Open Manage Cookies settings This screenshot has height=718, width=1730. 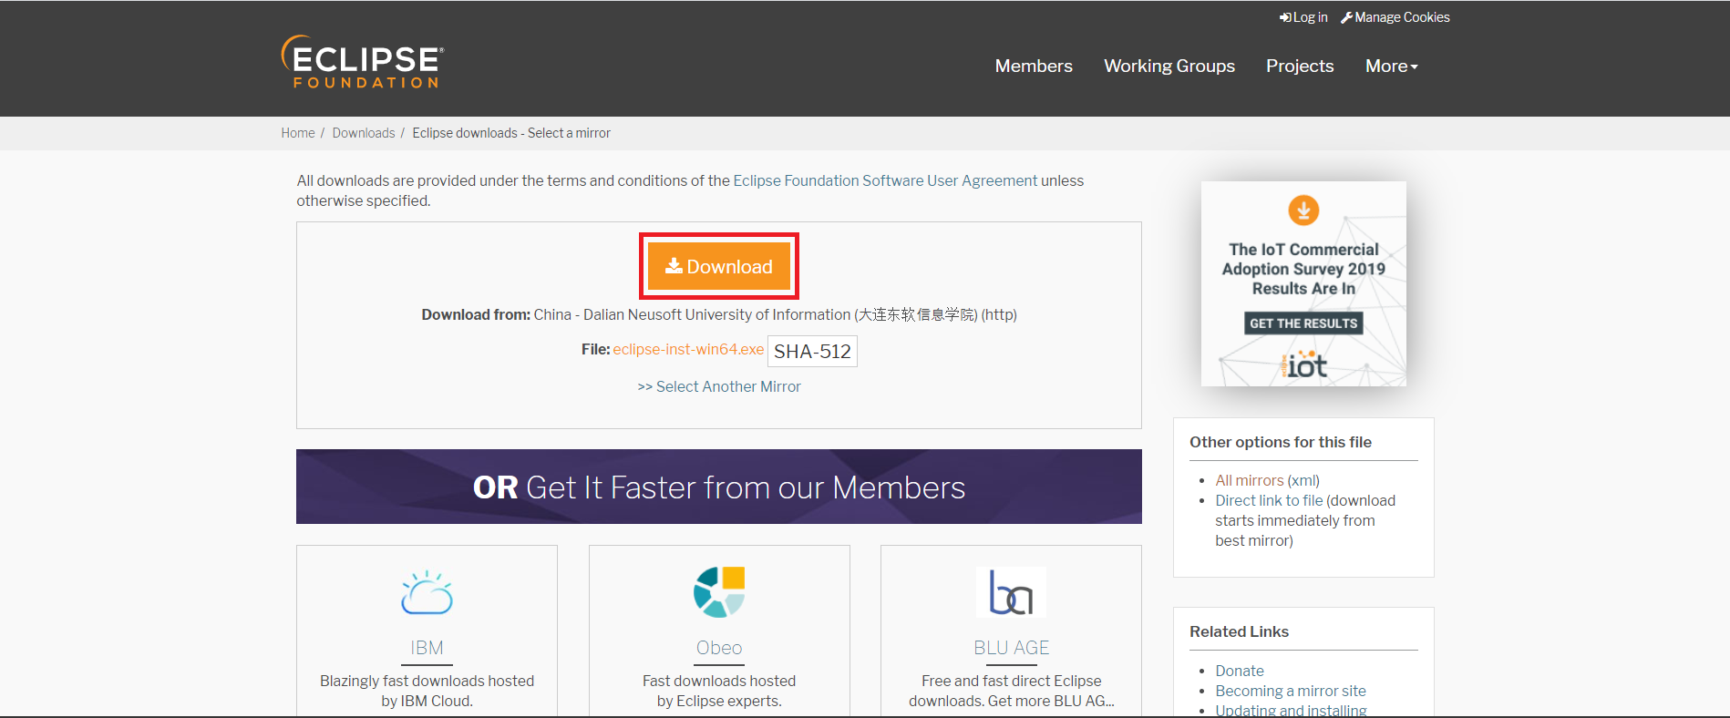point(1395,17)
